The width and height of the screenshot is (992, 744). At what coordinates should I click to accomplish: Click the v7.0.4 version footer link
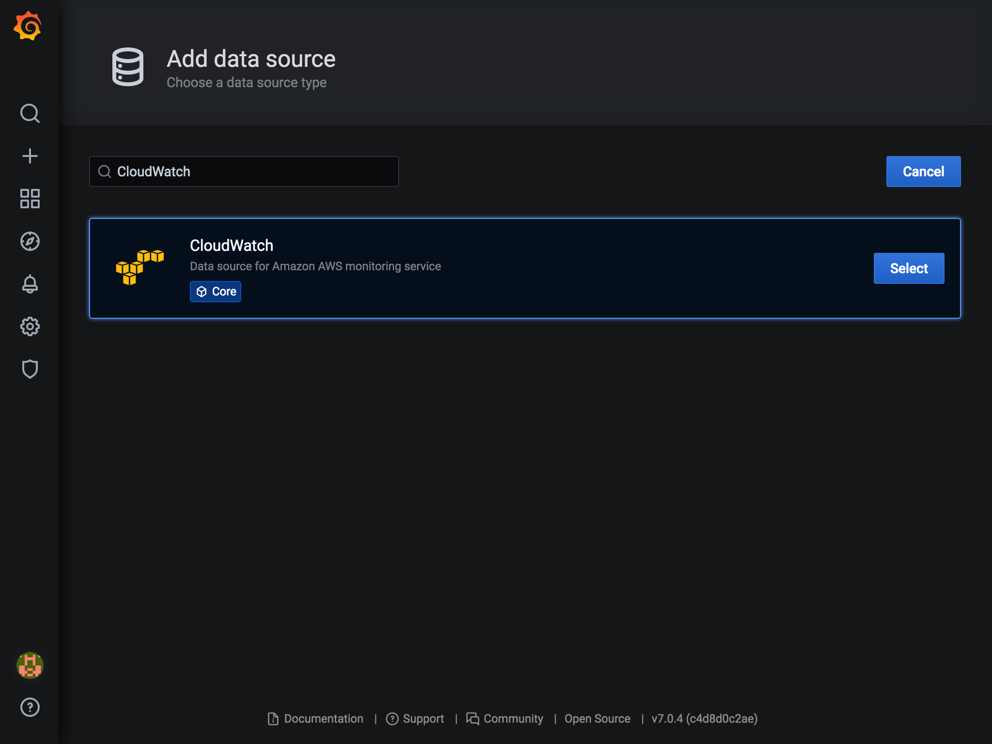[704, 719]
